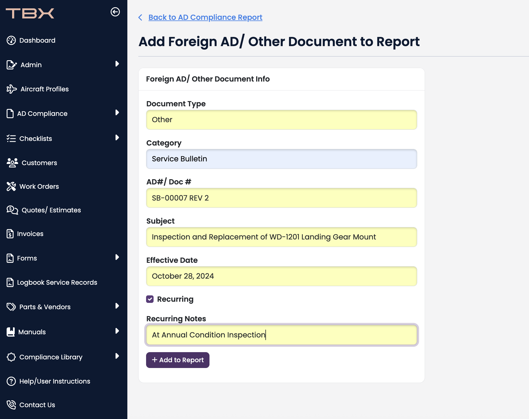Screen dimensions: 529x419
Task: Click the Work Orders tools icon
Action: click(x=11, y=186)
